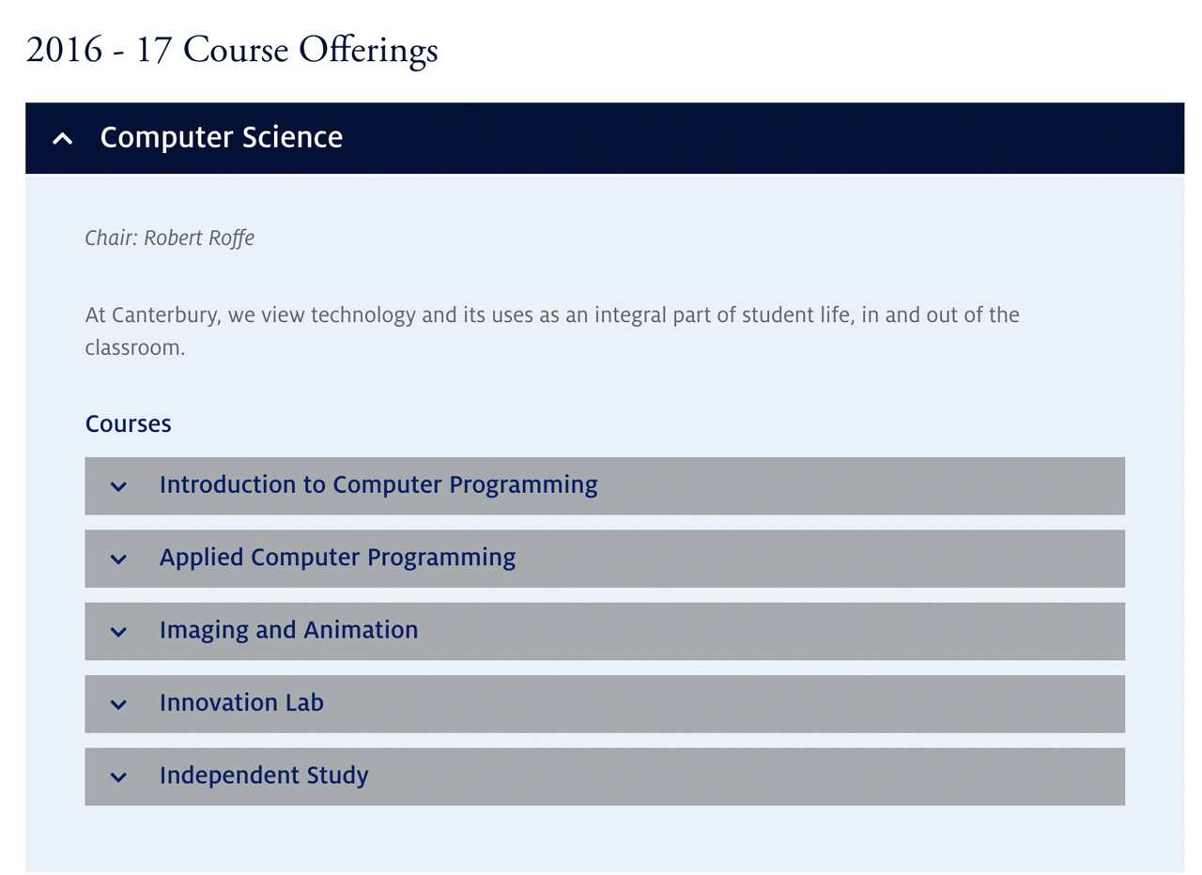1202x875 pixels.
Task: Click the Introduction to Computer Programming course title
Action: pyautogui.click(x=379, y=485)
